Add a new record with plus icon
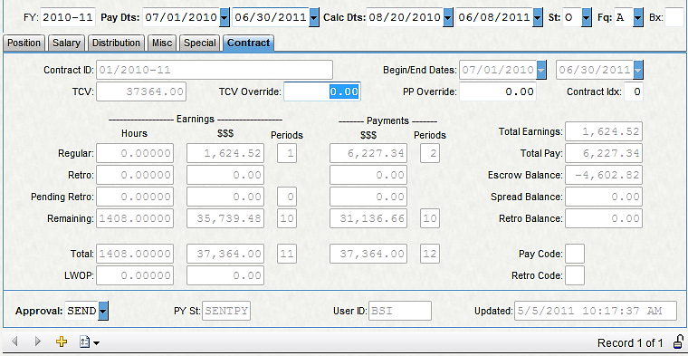Viewport: 688px width, 356px height. click(62, 342)
